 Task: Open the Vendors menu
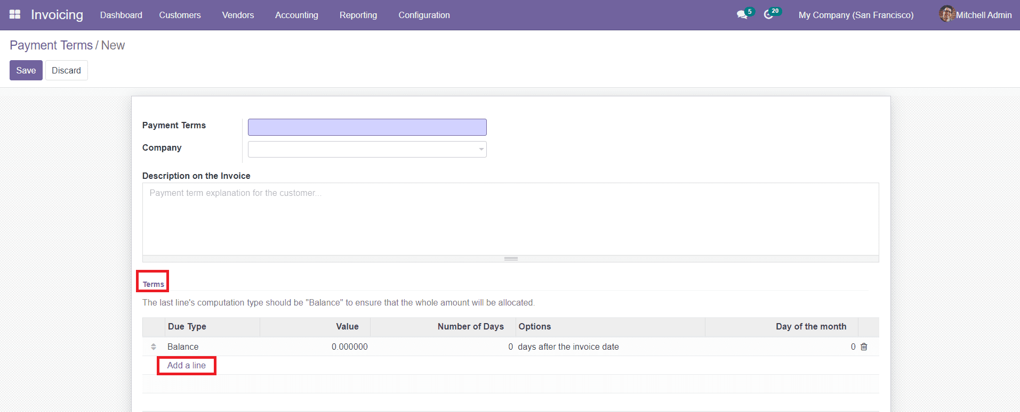click(238, 15)
